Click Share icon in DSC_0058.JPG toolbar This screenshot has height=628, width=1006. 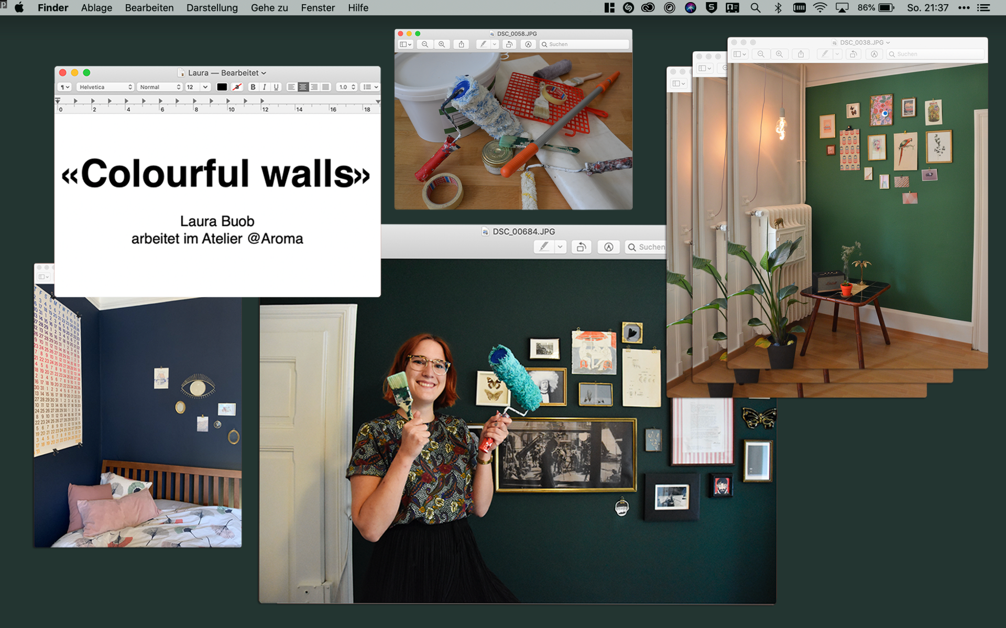461,44
